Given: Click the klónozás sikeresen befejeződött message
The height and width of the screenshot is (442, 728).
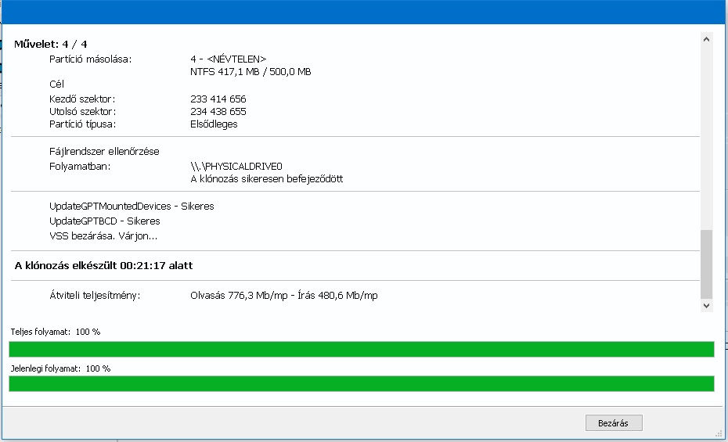Looking at the screenshot, I should click(x=266, y=179).
